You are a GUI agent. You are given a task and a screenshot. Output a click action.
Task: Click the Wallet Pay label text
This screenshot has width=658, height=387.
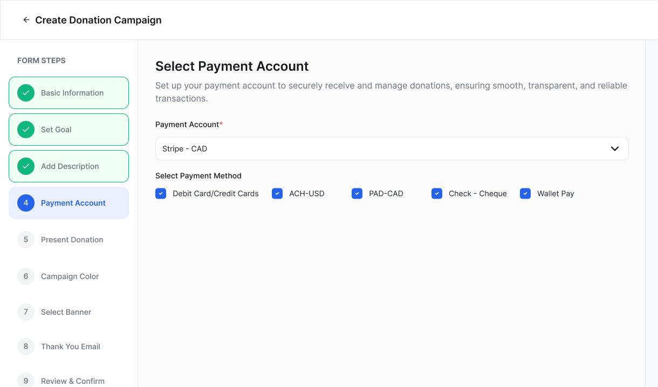point(556,193)
